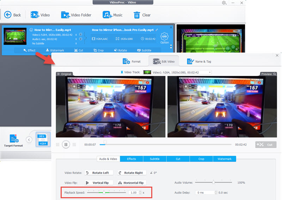Select Effects tab
Image resolution: width=282 pixels, height=200 pixels.
131,159
